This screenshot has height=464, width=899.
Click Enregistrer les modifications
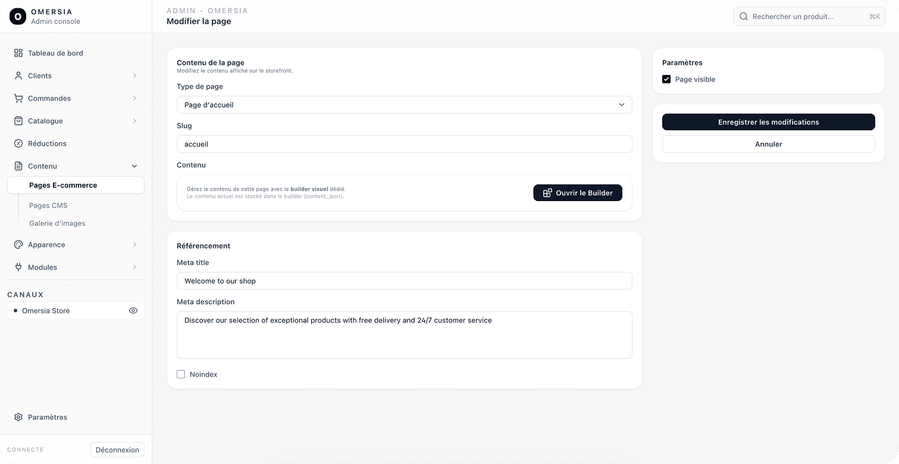tap(768, 122)
